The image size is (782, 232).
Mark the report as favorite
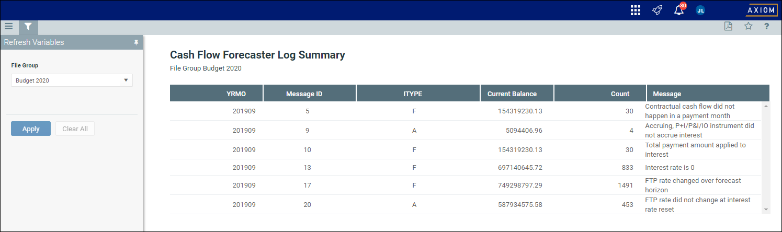(x=748, y=27)
